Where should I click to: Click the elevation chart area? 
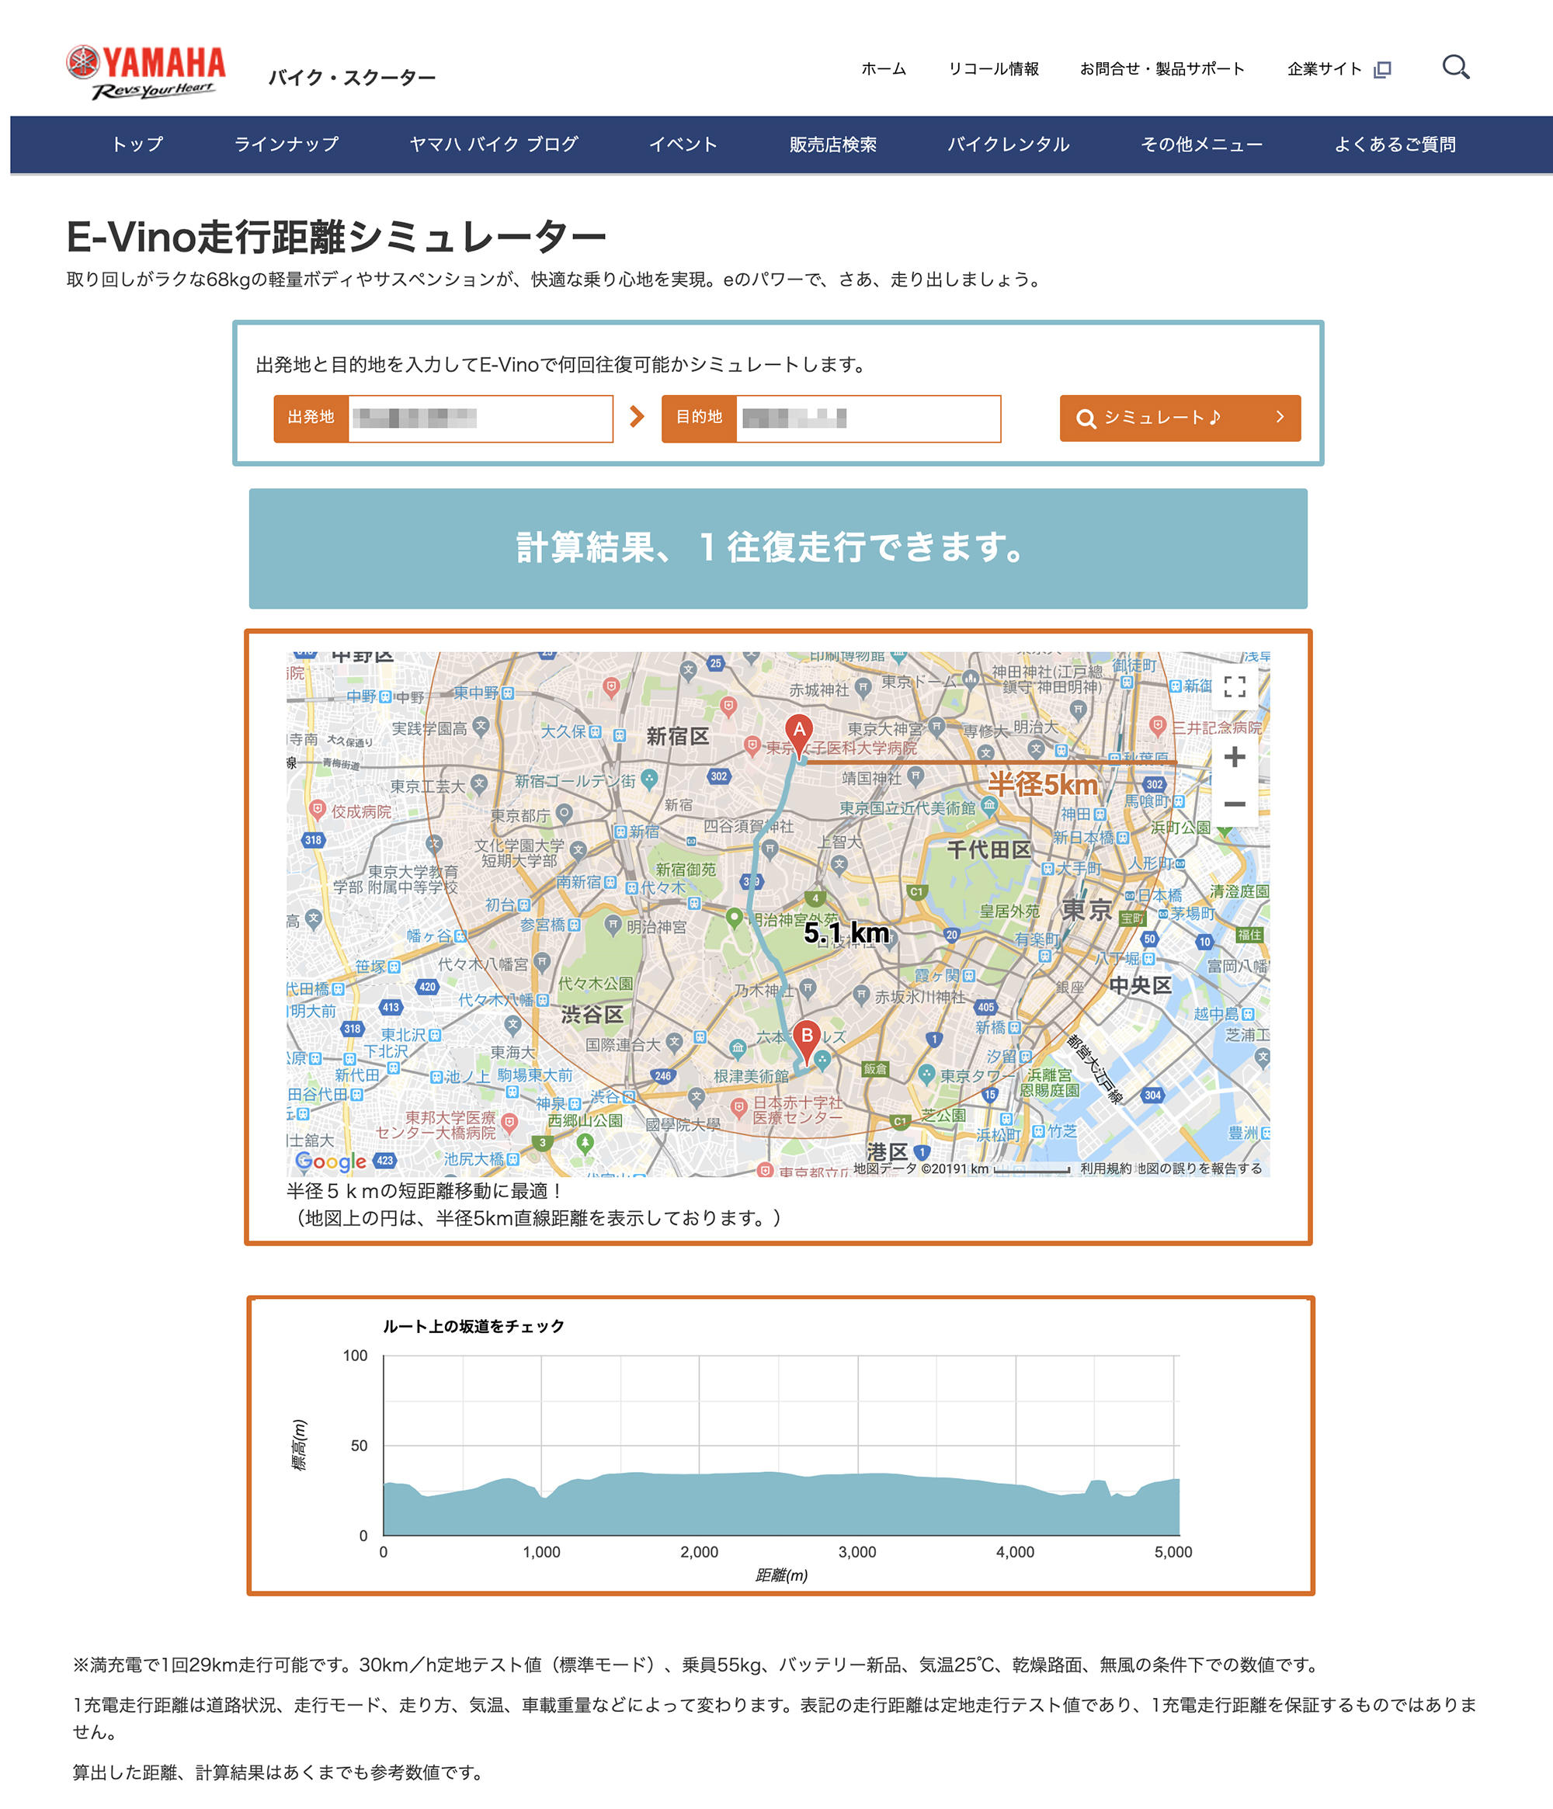781,1445
